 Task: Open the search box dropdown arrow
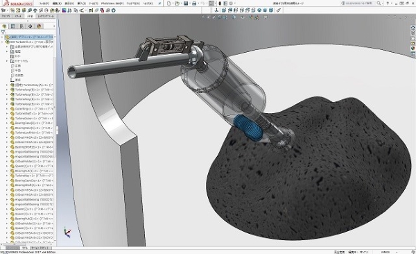click(x=382, y=3)
